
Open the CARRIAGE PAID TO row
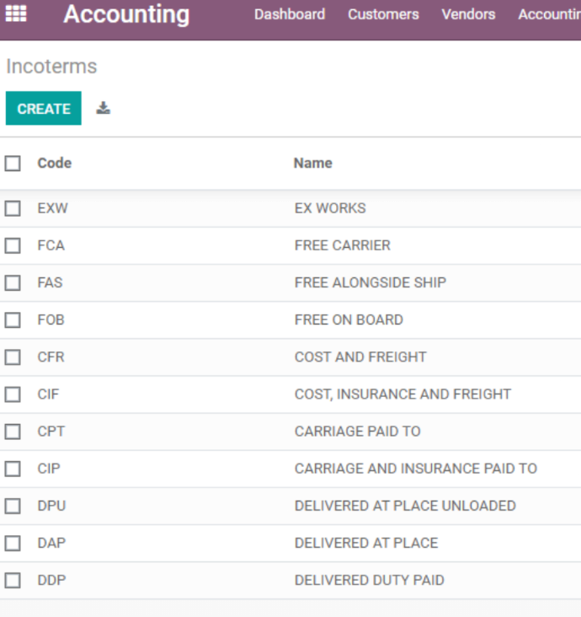tap(290, 432)
